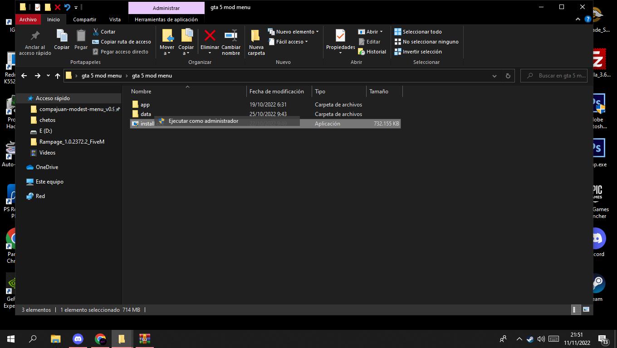Click the Cambiar nombre rename icon
Screen dimensions: 617x348
pyautogui.click(x=231, y=36)
